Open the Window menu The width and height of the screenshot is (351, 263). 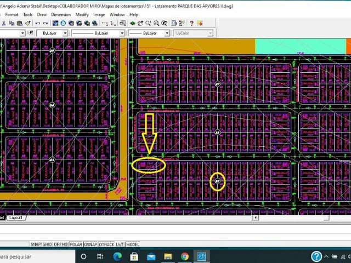pos(117,15)
